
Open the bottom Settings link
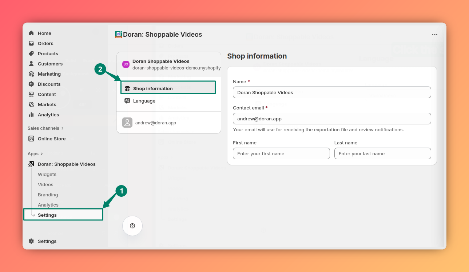point(47,241)
